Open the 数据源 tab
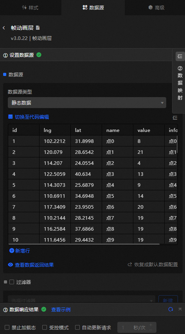The image size is (185, 334). coord(93,8)
